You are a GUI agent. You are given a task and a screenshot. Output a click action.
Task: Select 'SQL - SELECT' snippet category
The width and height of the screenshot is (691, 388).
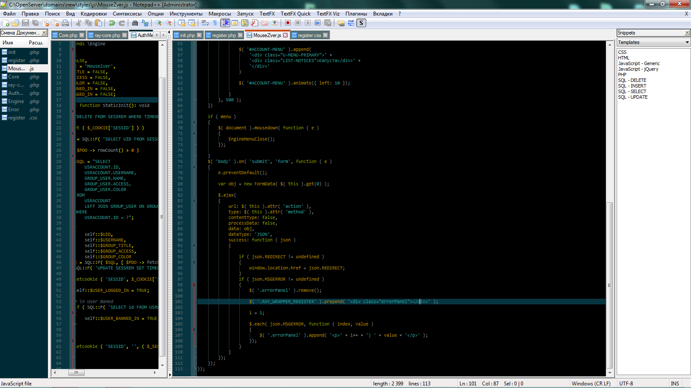point(632,91)
